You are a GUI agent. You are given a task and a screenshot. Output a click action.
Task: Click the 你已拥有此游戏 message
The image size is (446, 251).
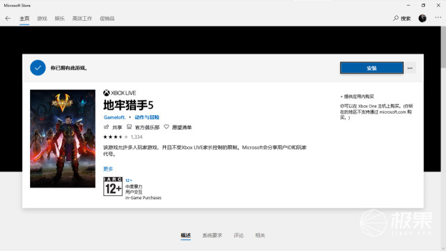(x=69, y=68)
